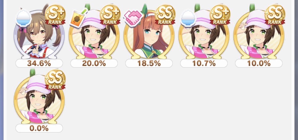298x140 pixels.
Task: Click the 10.0% percentage label
Action: (259, 63)
